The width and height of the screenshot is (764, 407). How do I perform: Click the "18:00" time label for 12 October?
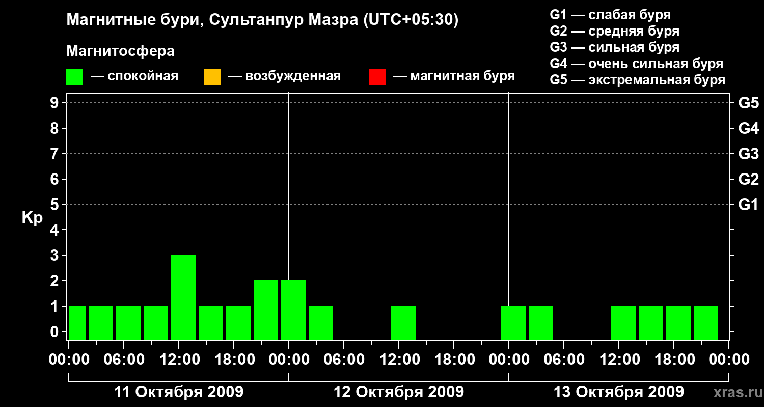coord(454,359)
